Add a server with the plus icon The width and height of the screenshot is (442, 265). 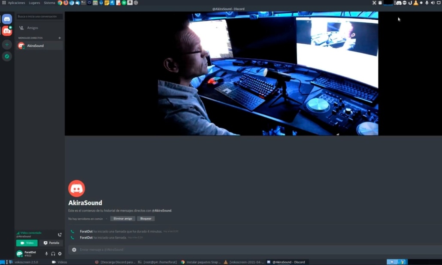pyautogui.click(x=6, y=44)
